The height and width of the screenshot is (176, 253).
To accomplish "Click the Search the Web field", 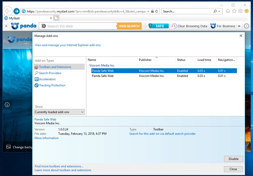I will (x=78, y=26).
